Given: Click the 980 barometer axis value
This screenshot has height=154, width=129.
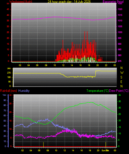Looking at the screenshot, I should [120, 55].
